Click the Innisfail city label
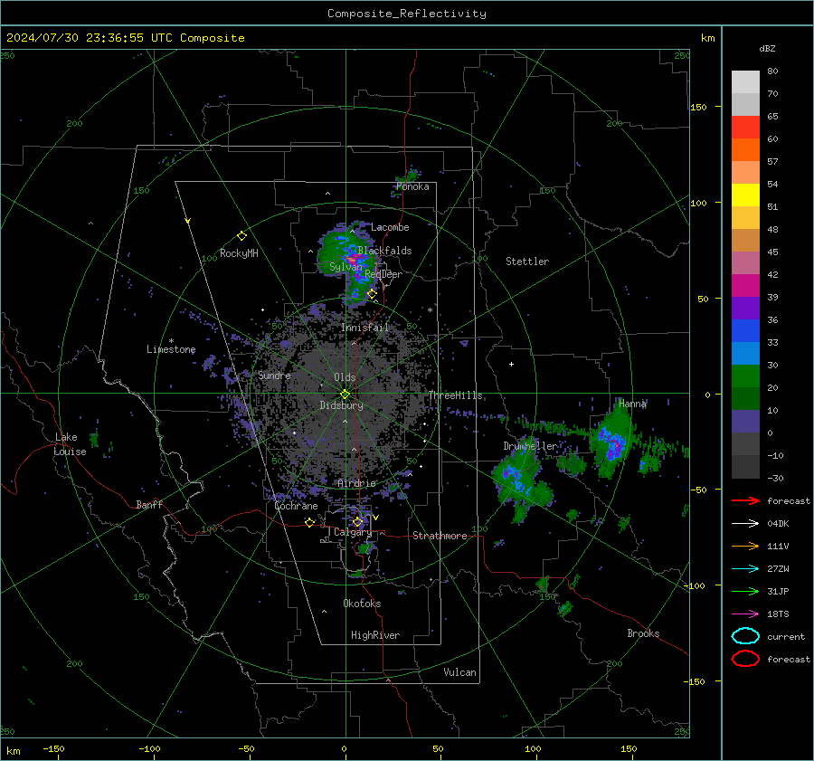814x761 pixels. click(x=364, y=328)
